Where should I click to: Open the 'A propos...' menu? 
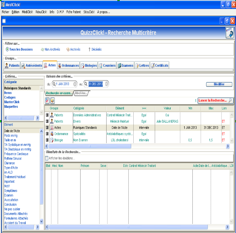point(103,12)
